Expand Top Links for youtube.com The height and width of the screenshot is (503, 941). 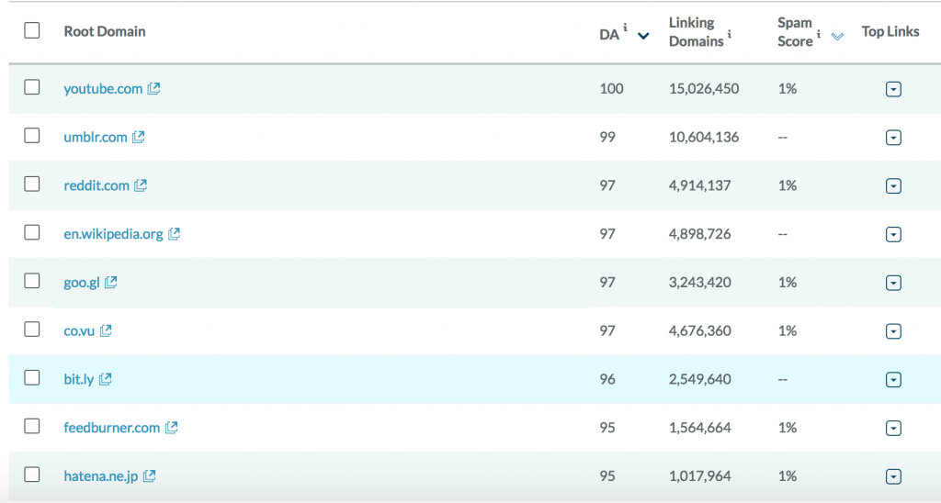click(x=892, y=89)
